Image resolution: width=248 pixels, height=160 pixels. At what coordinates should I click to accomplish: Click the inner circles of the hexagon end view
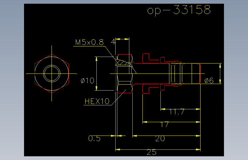pyautogui.click(x=52, y=73)
